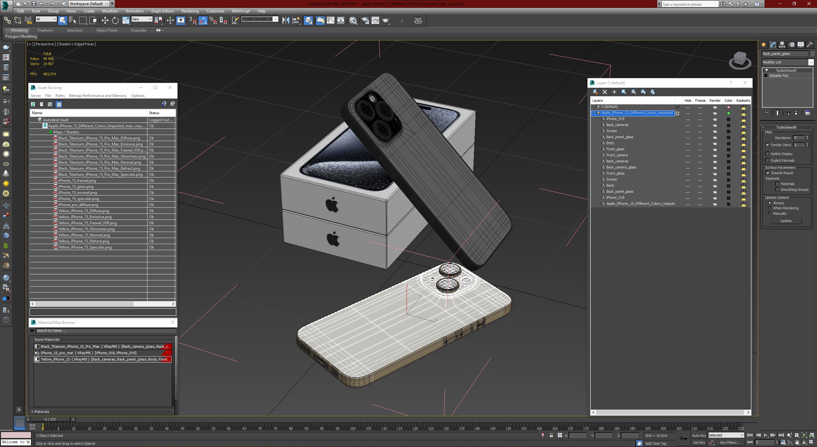
Task: Toggle the 3D Snaps button
Action: 192,20
